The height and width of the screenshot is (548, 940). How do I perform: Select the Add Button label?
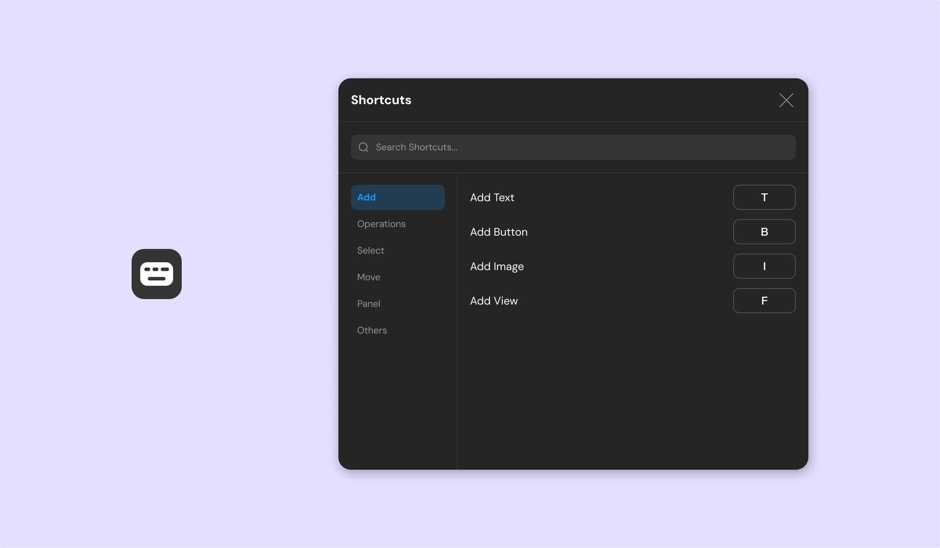pos(499,232)
